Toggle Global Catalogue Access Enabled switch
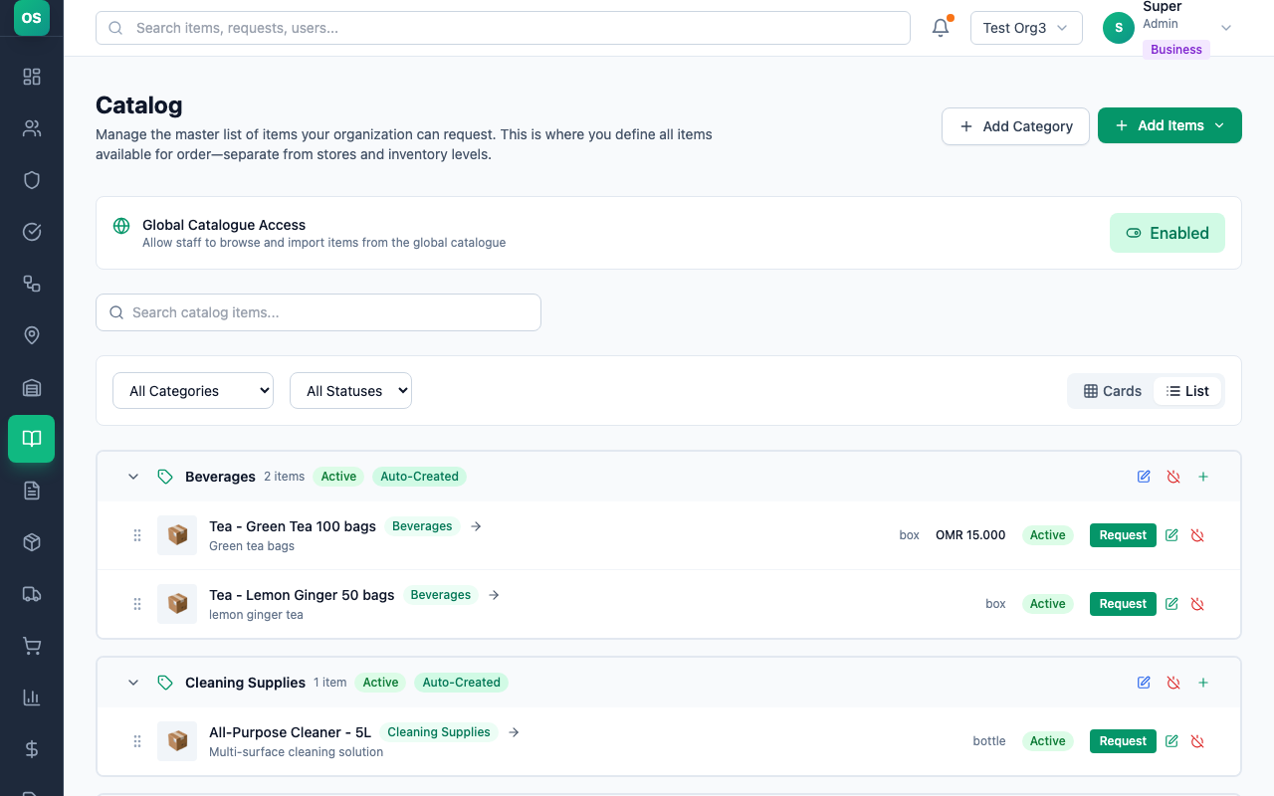The image size is (1274, 796). [x=1167, y=233]
